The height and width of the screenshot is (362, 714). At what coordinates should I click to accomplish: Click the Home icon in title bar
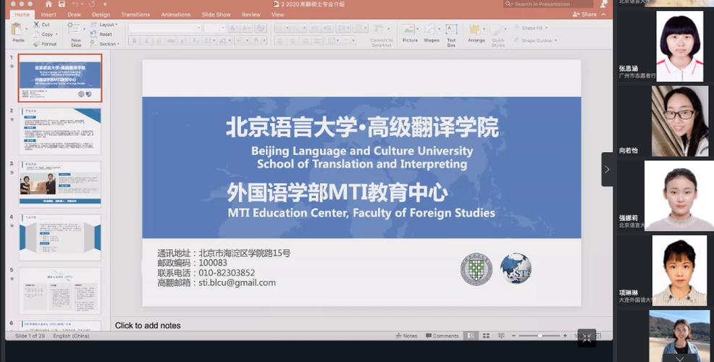pyautogui.click(x=49, y=4)
